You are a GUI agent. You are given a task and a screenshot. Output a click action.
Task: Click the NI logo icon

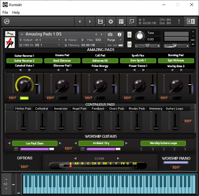pos(191,21)
